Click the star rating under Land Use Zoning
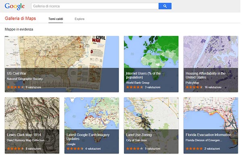The width and height of the screenshot is (242, 157). pos(134,149)
